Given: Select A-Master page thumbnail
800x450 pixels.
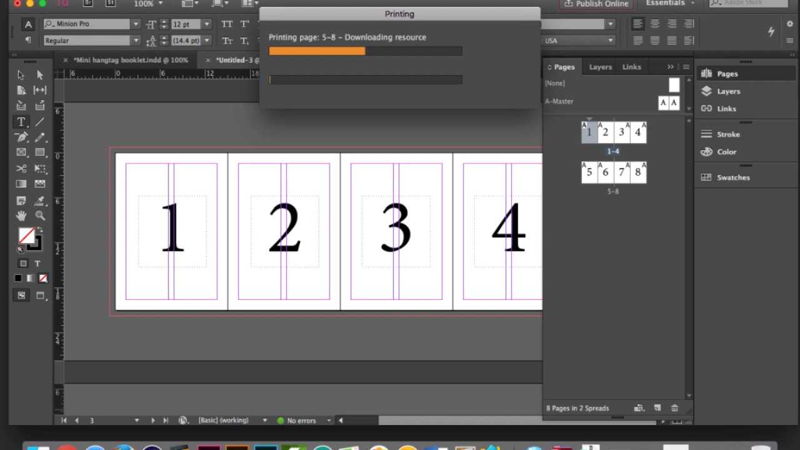Looking at the screenshot, I should tap(668, 102).
